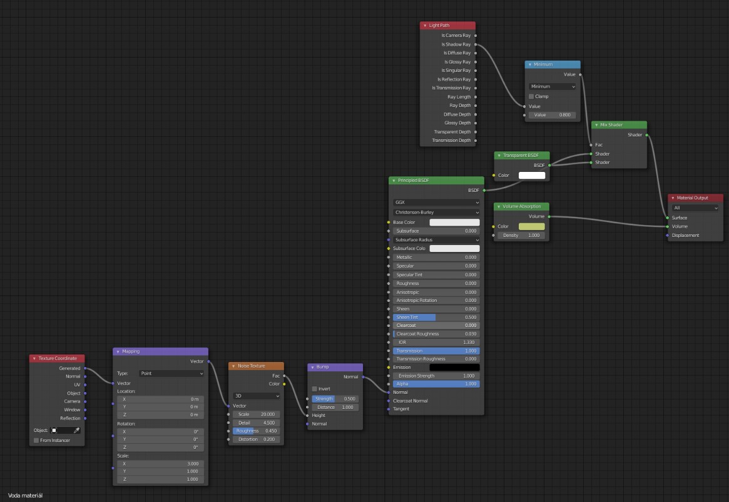Open the Mapping Type Point dropdown
729x502 pixels.
(171, 373)
